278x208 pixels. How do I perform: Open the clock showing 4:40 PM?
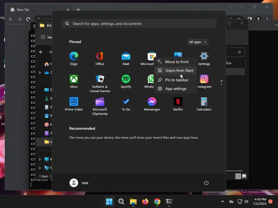pos(260,201)
